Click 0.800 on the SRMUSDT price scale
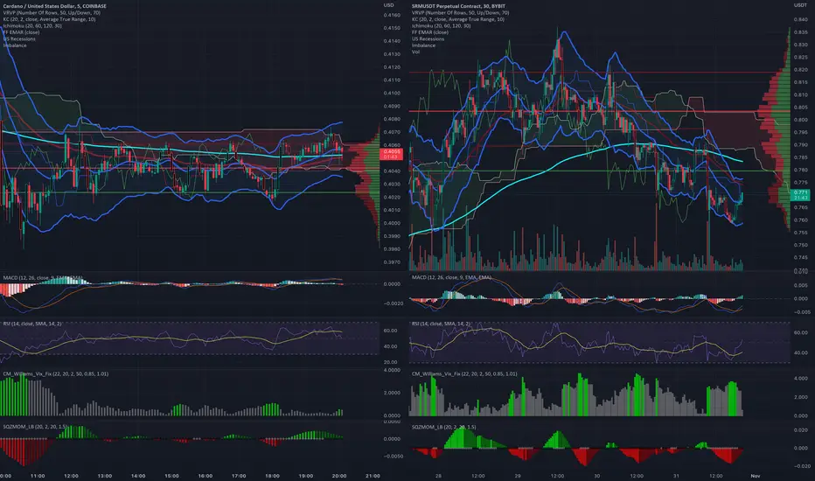This screenshot has height=481, width=815. tap(800, 120)
